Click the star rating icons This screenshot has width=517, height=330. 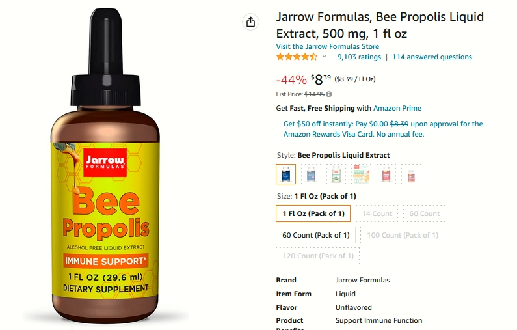[x=297, y=57]
